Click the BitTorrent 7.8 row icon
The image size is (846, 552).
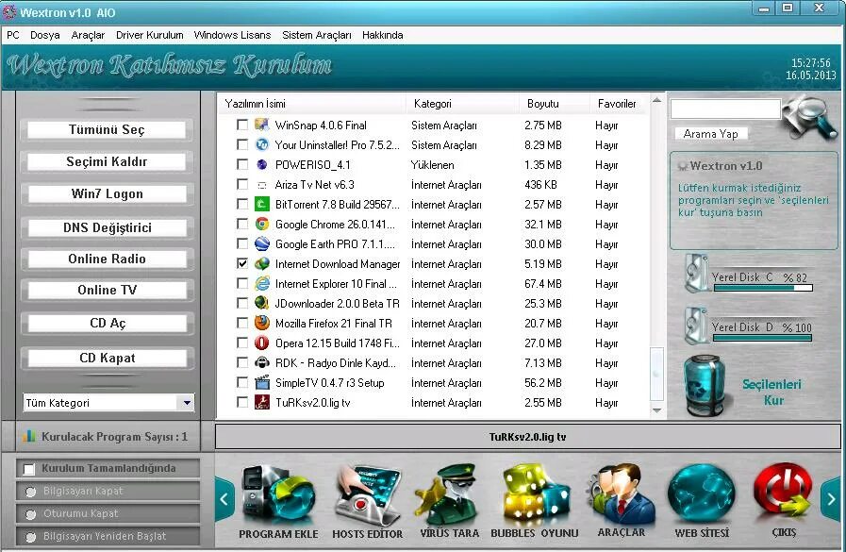261,205
